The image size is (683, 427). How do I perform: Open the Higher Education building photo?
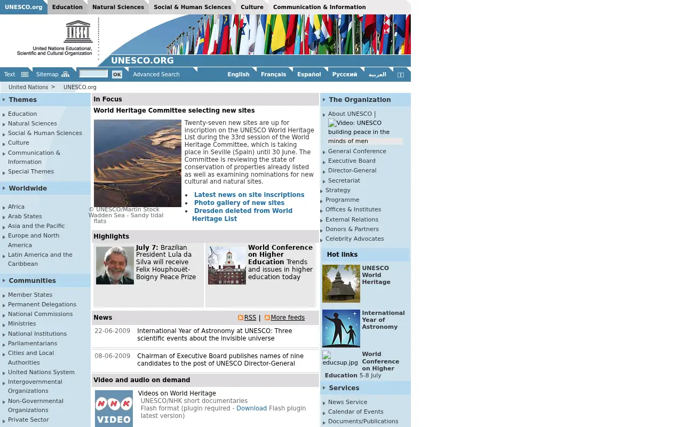point(227,265)
